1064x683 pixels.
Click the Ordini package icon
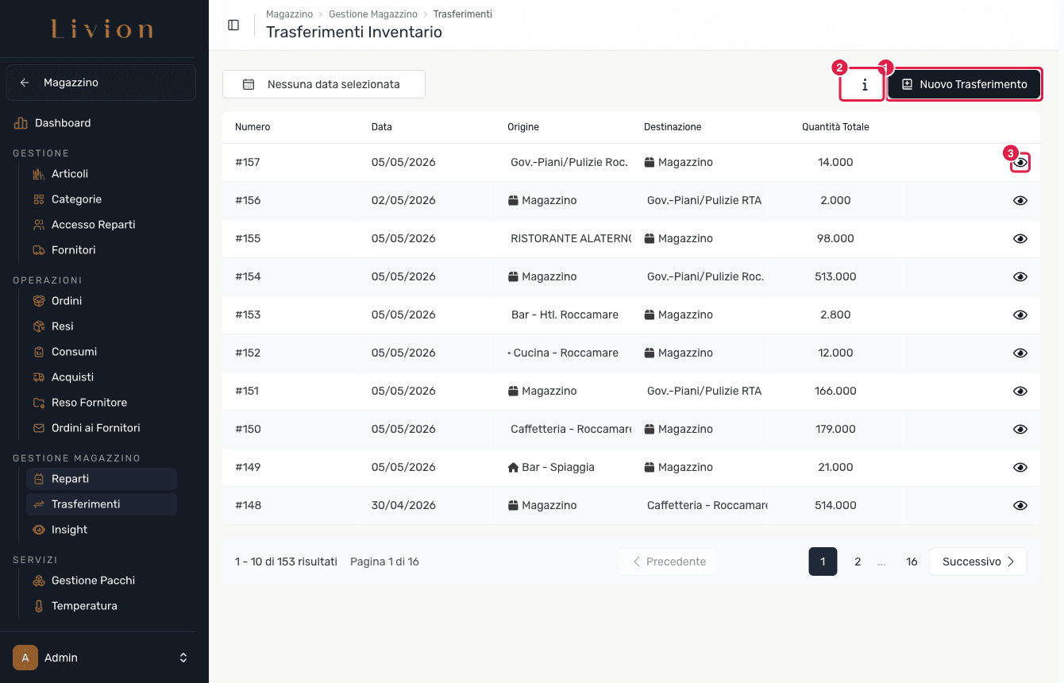(39, 301)
